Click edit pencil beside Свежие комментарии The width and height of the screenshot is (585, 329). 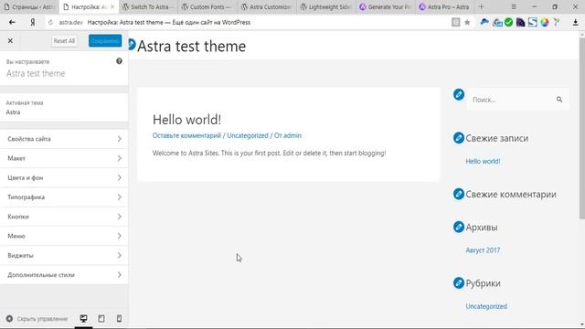[459, 194]
